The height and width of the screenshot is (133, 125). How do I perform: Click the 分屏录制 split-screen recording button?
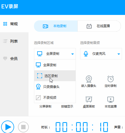pyautogui.click(x=45, y=106)
